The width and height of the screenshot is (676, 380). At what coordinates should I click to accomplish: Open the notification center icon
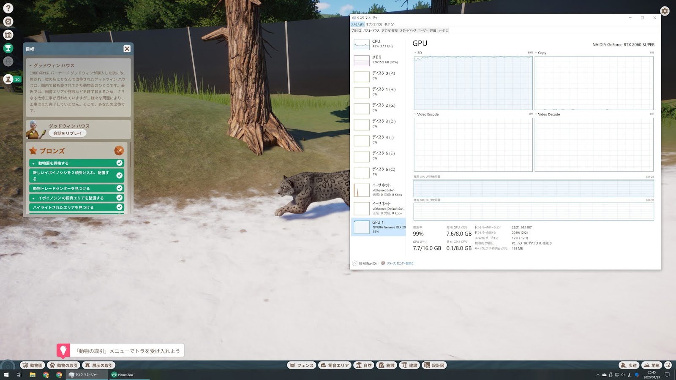(668, 375)
